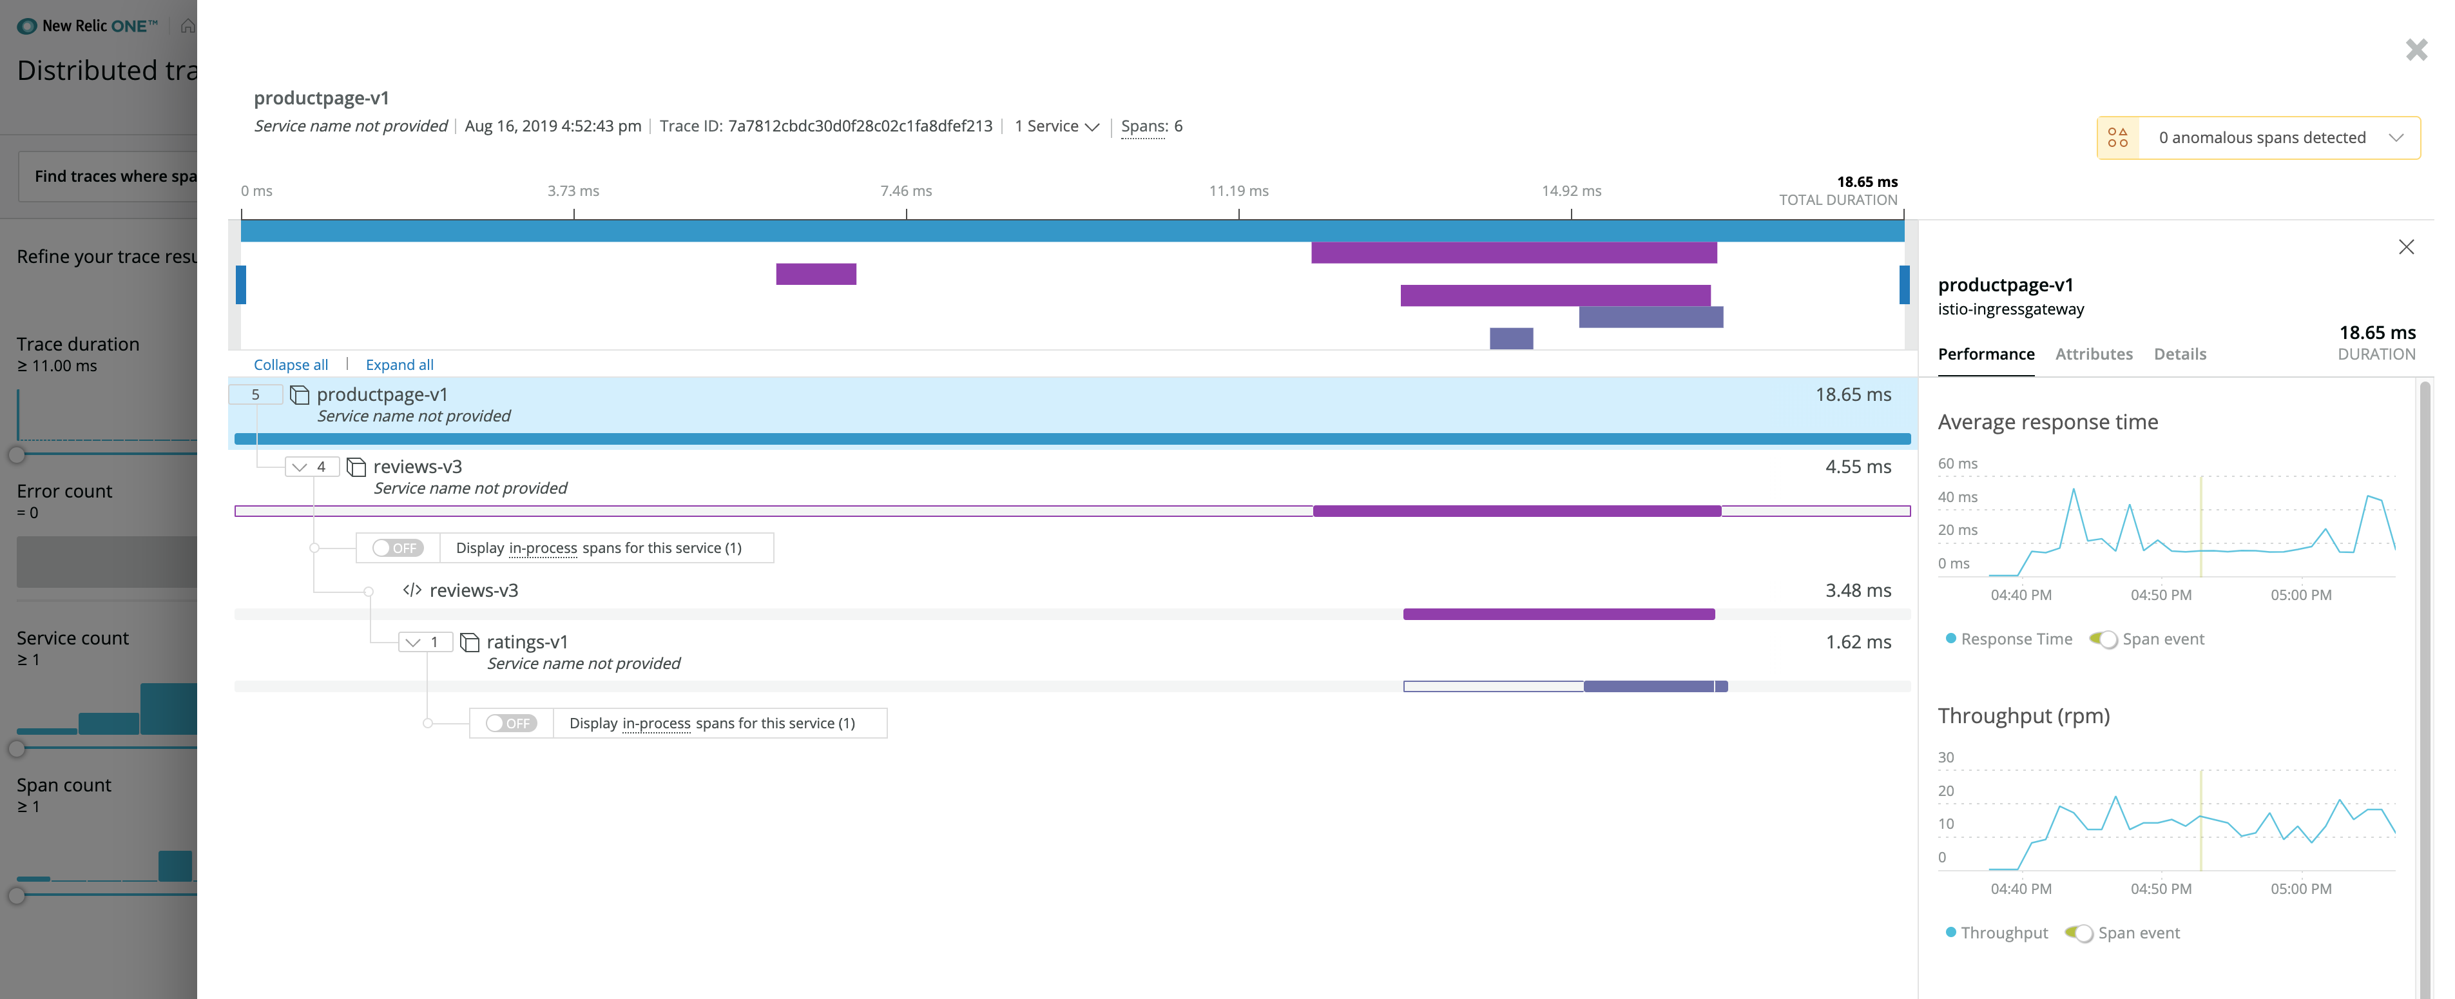Image resolution: width=2455 pixels, height=999 pixels.
Task: Click the Expand all link
Action: point(400,364)
